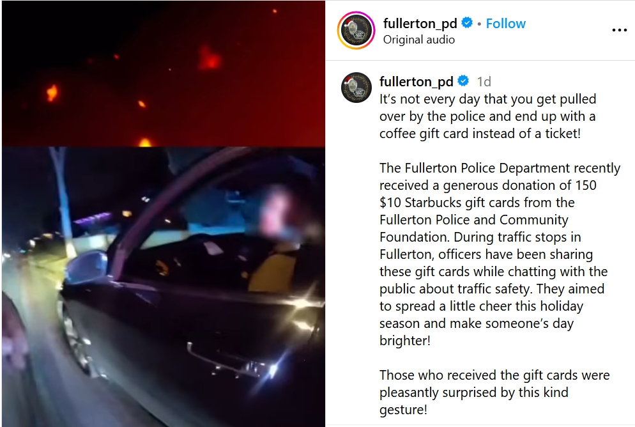Follow the fullerton_pd account
Screen dimensions: 635x427
coord(505,24)
